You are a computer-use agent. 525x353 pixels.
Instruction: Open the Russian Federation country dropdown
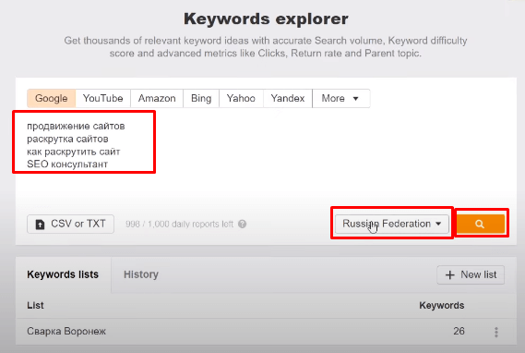[392, 224]
